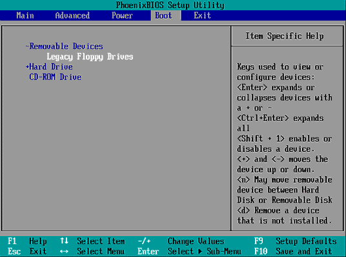Click the F10 Save and Exit legend
This screenshot has height=257, width=346.
(x=293, y=251)
